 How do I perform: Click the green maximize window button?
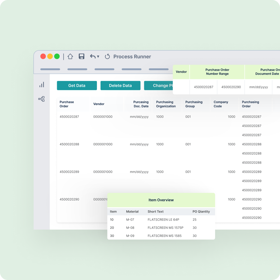(x=57, y=56)
